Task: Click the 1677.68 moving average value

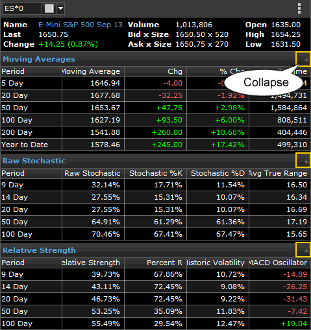Action: [105, 95]
